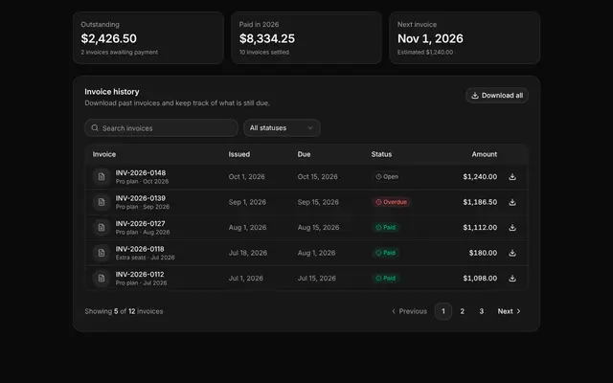
Task: Click document icon for INV-2026-0139
Action: (x=102, y=202)
